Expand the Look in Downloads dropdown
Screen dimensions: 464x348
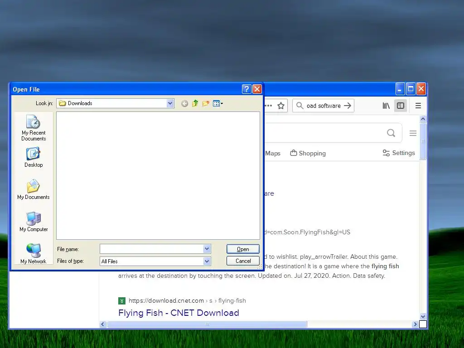170,103
